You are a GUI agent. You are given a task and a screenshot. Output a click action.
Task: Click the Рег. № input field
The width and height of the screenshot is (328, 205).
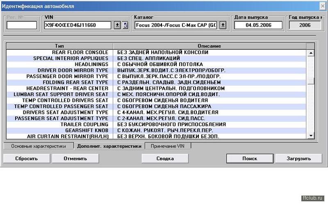pyautogui.click(x=22, y=25)
